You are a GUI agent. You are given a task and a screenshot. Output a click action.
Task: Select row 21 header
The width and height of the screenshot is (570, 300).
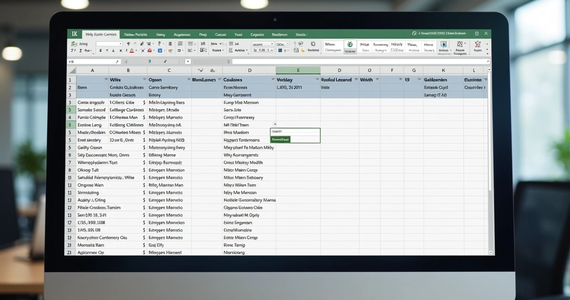pyautogui.click(x=70, y=252)
